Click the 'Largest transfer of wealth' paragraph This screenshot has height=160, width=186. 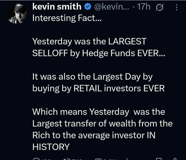[102, 129]
